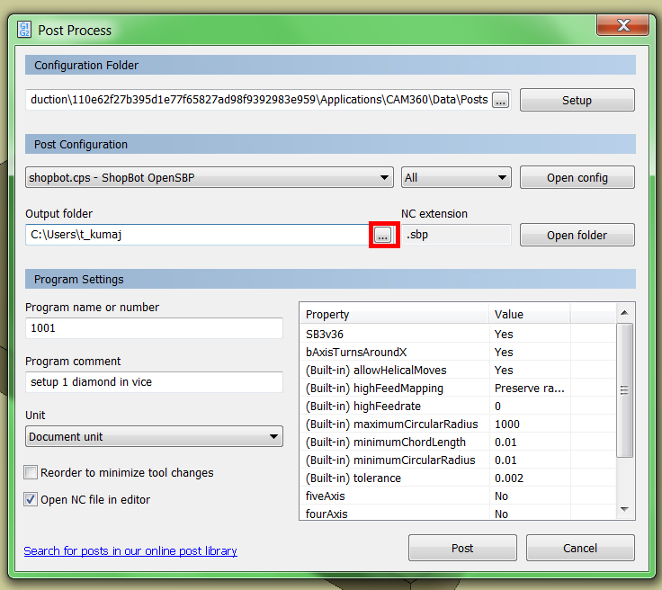Screen dimensions: 662x590
Task: Click the highFeedrate value 0
Action: coord(497,406)
